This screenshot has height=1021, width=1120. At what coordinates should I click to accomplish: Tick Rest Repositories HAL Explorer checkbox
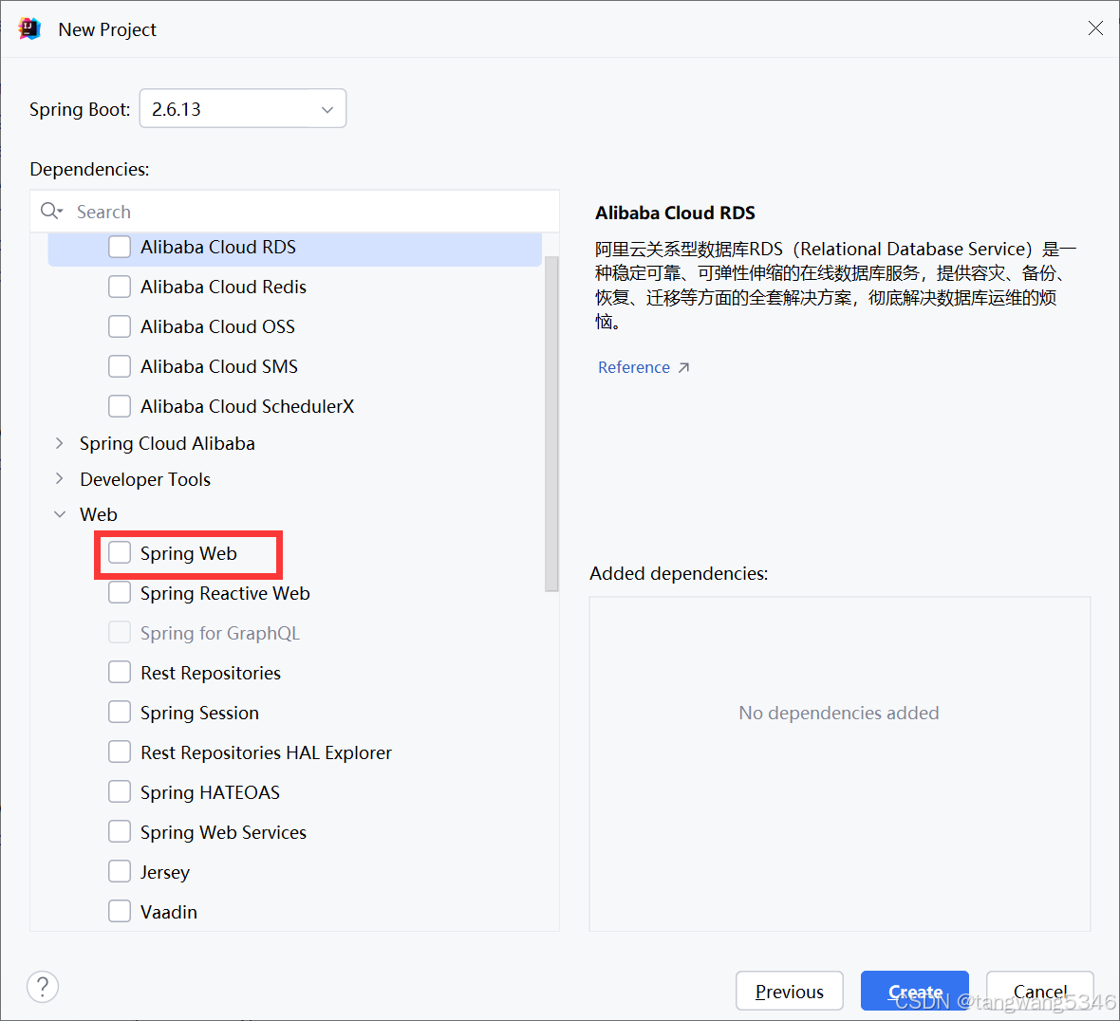120,752
